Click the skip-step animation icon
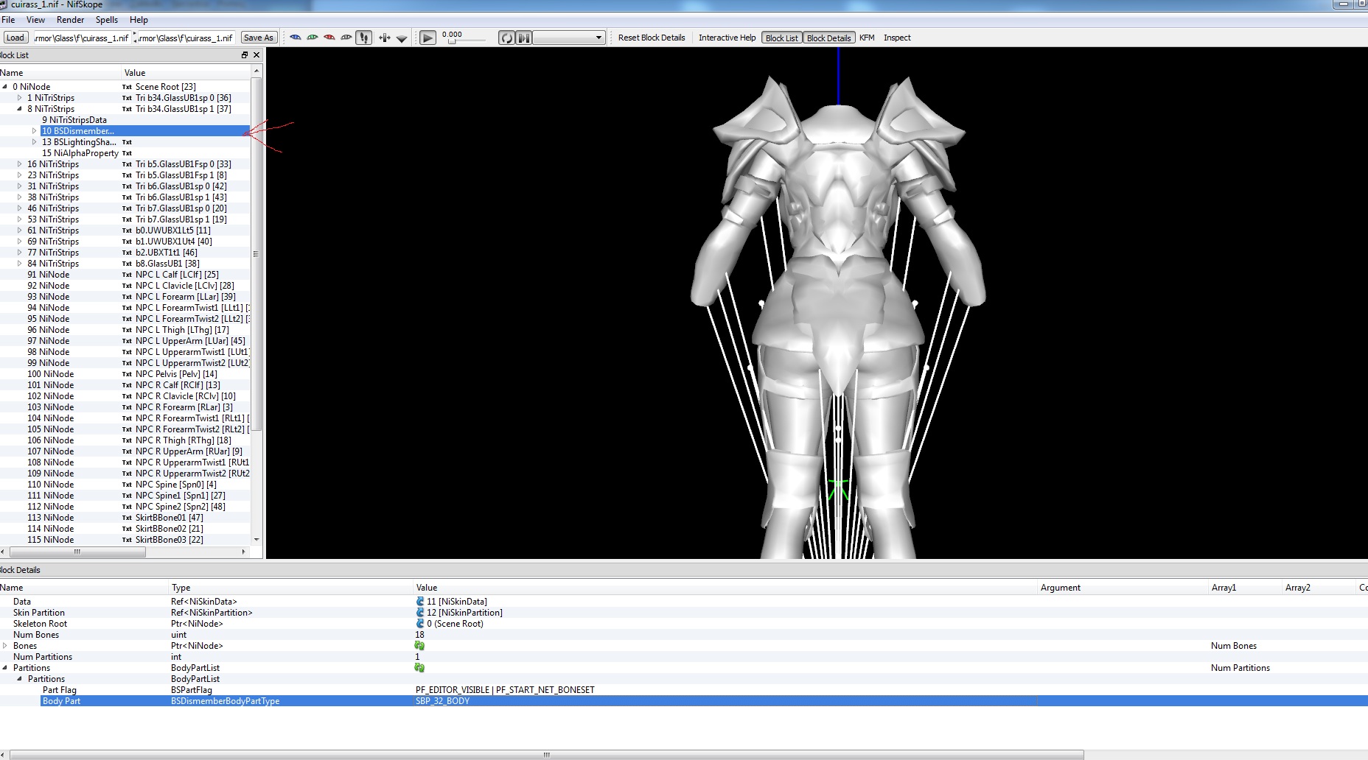 pyautogui.click(x=523, y=38)
